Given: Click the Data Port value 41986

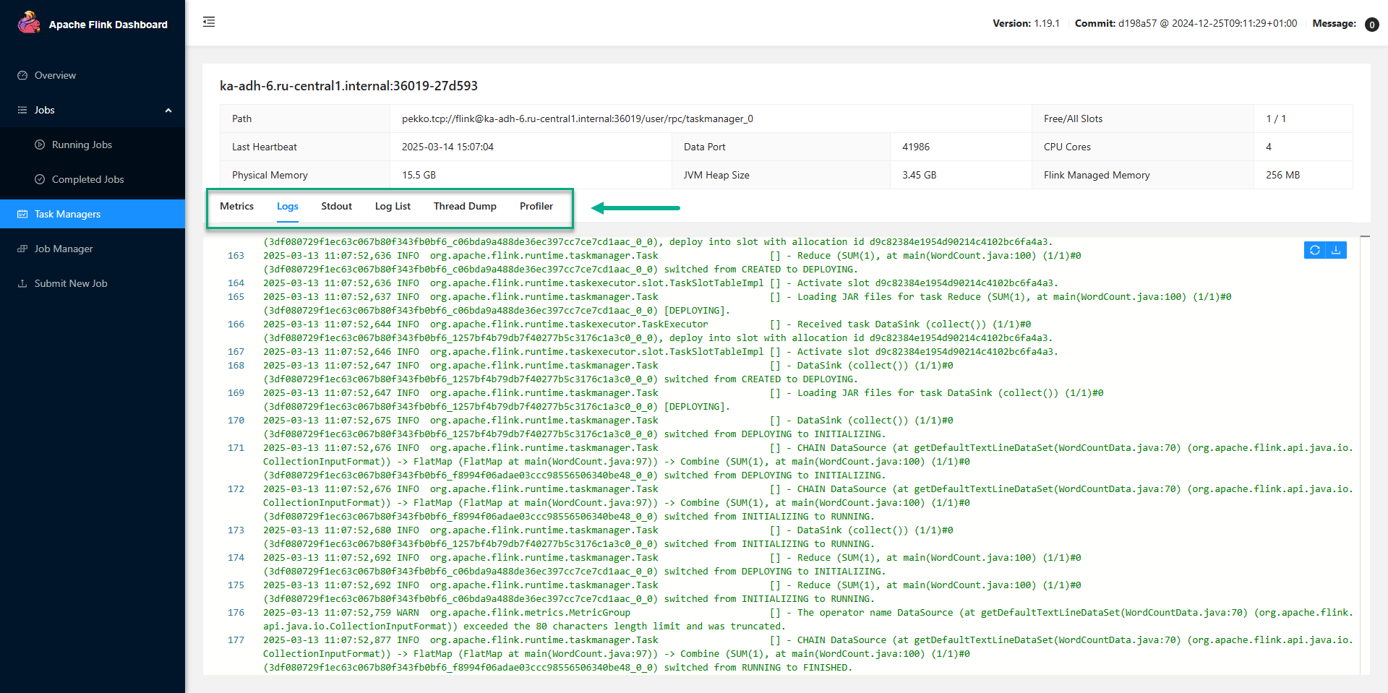Looking at the screenshot, I should pos(916,147).
